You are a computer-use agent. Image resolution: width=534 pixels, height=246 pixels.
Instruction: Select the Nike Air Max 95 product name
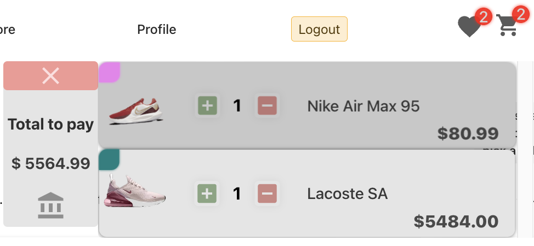point(363,106)
